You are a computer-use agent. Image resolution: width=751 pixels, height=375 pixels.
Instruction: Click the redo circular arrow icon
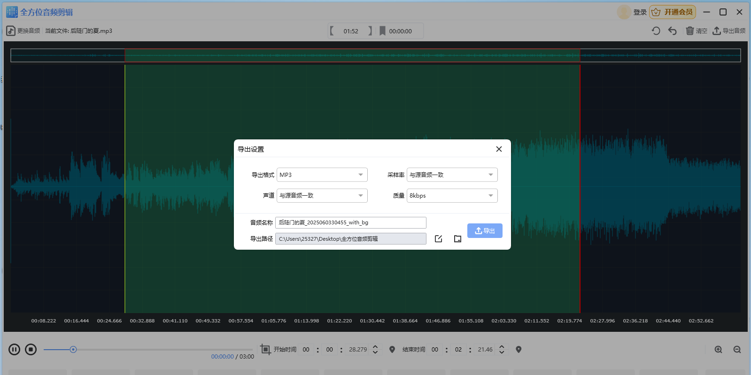656,31
